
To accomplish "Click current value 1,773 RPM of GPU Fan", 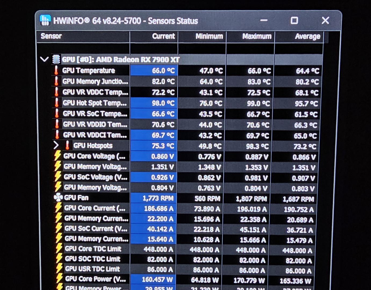I will coord(158,198).
